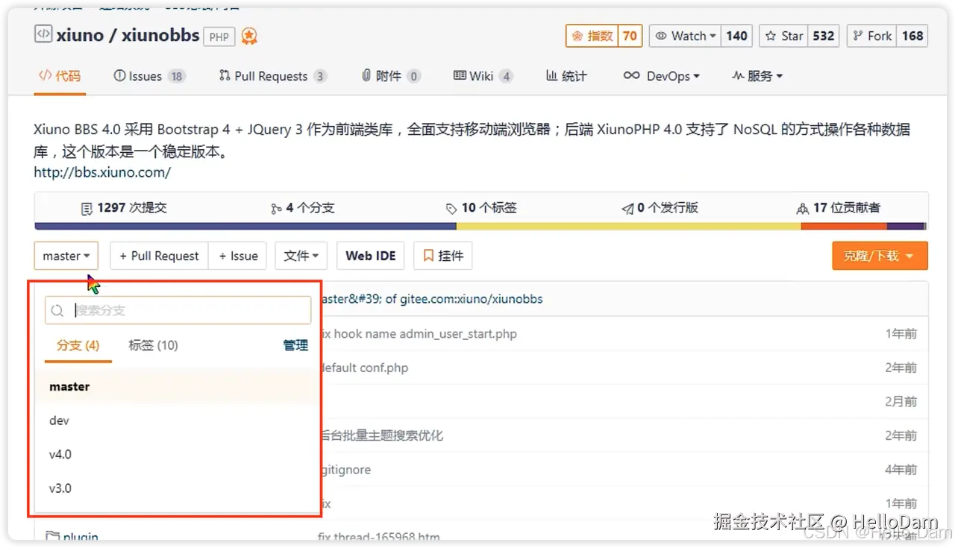Open commit 'fix hook name admin_user_start.php'

[419, 333]
